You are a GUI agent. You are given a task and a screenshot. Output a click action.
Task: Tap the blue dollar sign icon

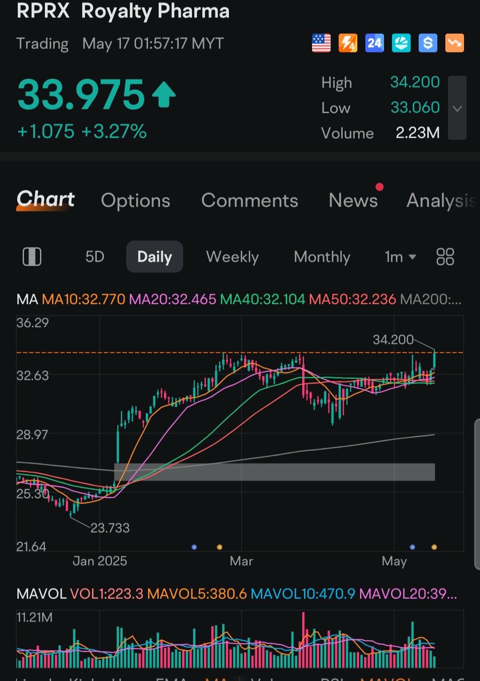click(428, 43)
